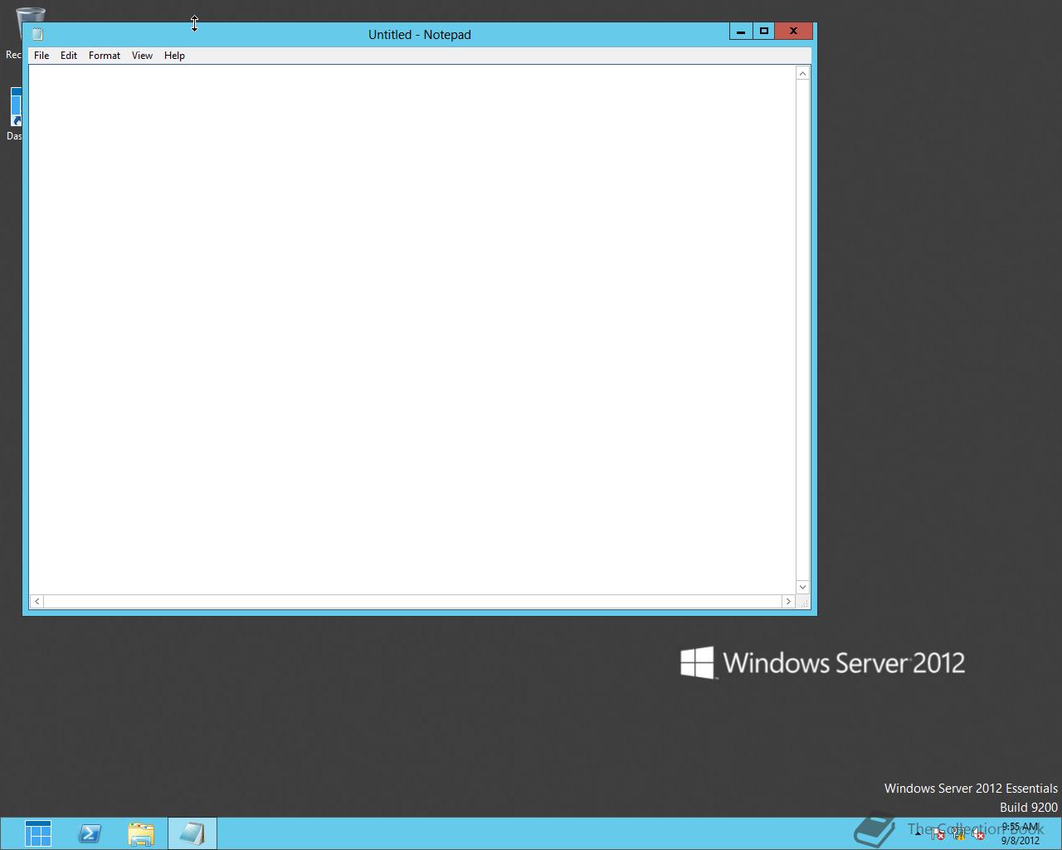Screen dimensions: 1062x850
Task: Launch PowerShell from the taskbar
Action: point(90,833)
